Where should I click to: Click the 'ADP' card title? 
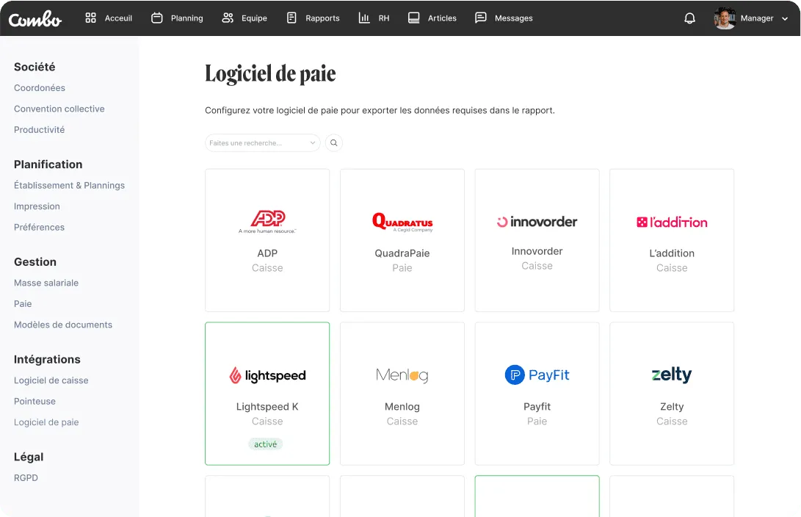point(267,253)
